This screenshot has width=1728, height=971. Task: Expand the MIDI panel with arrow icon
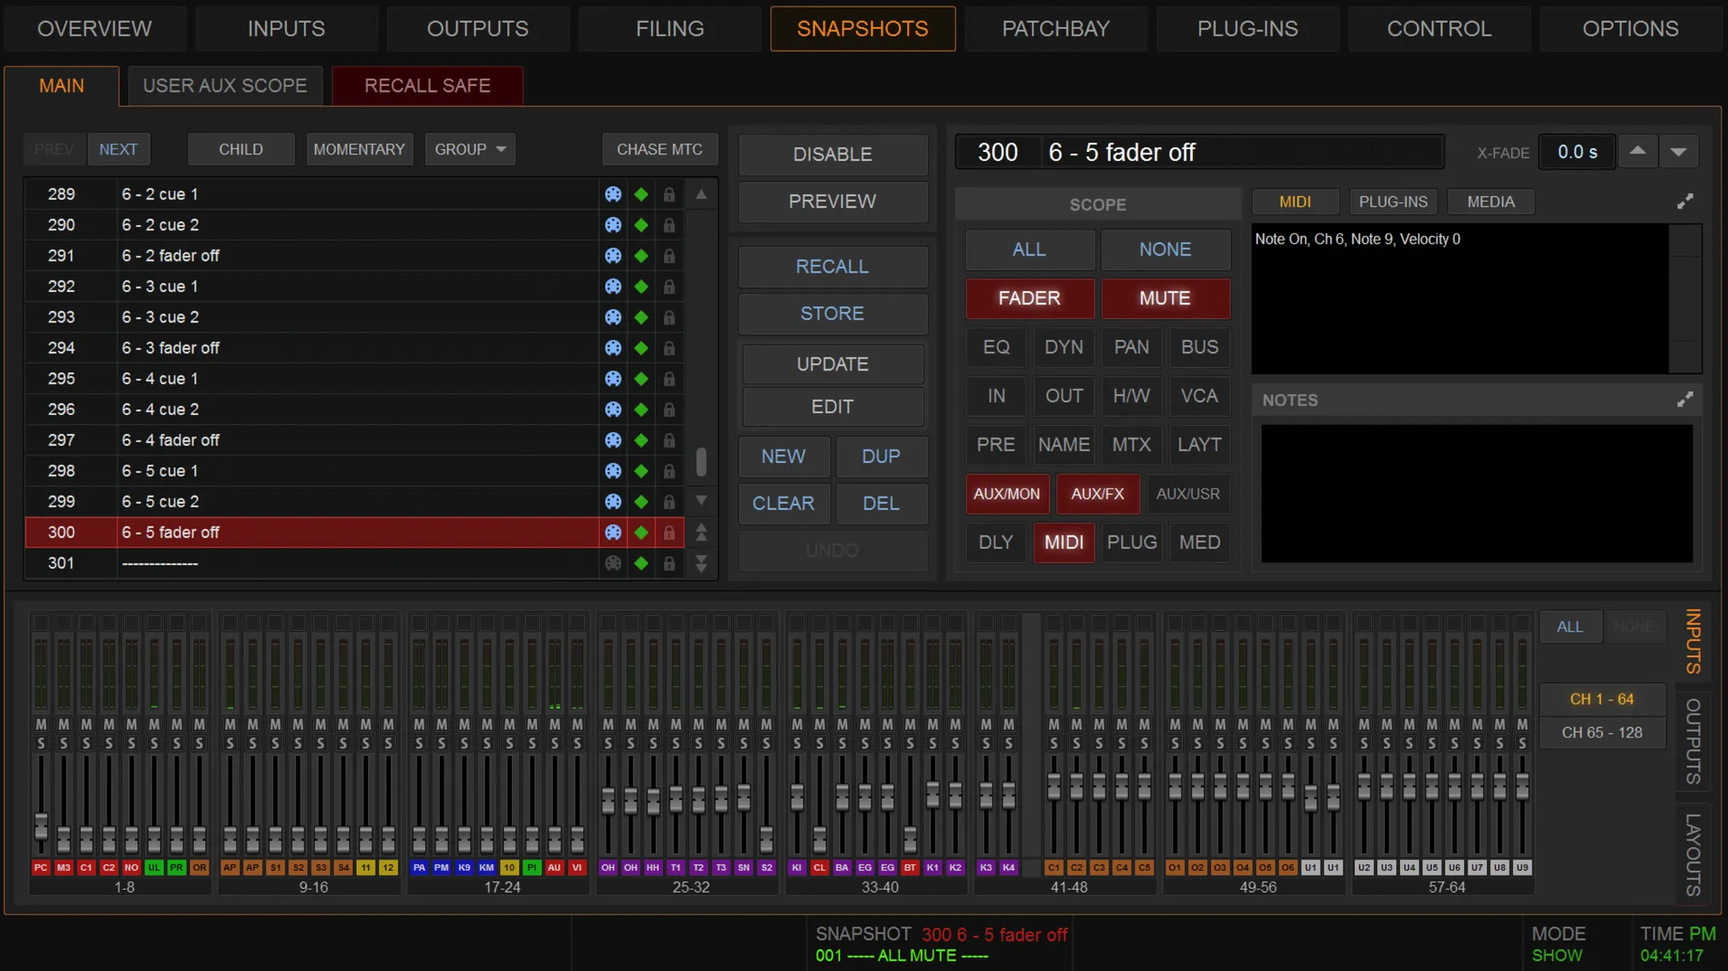[1684, 202]
